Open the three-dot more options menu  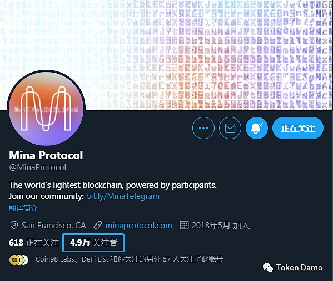[x=203, y=128]
